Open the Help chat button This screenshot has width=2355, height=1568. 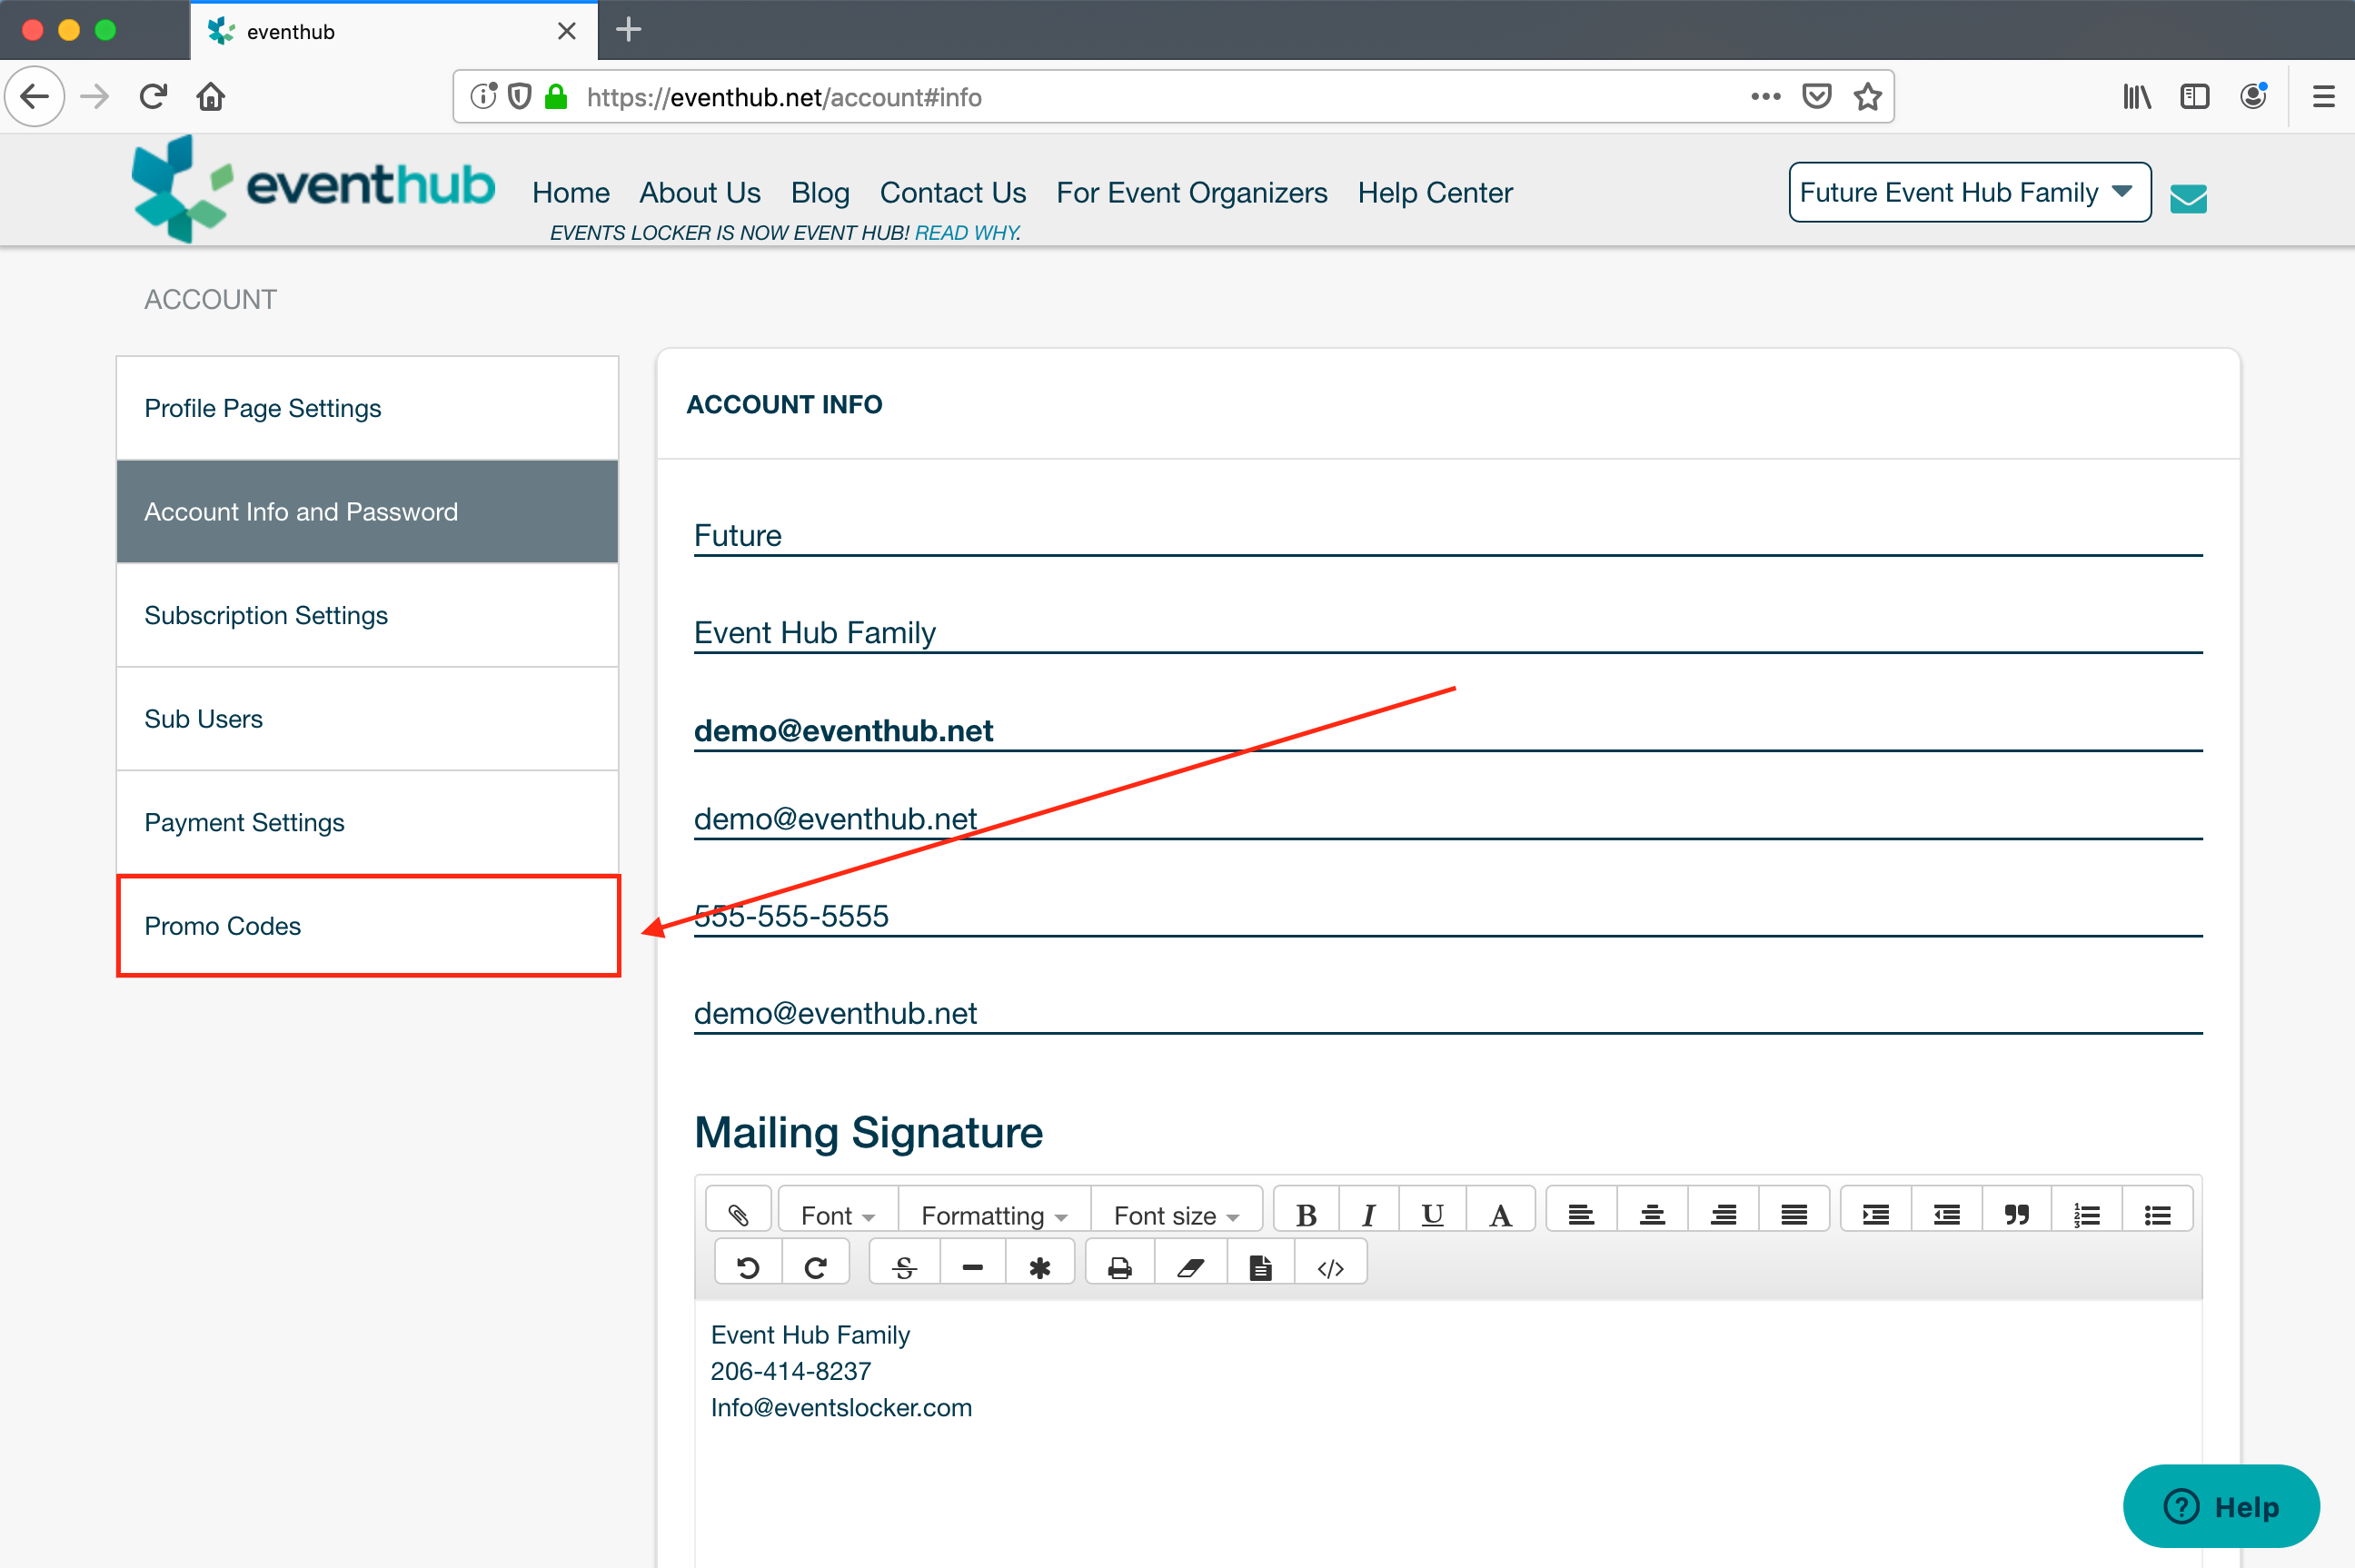(2220, 1505)
